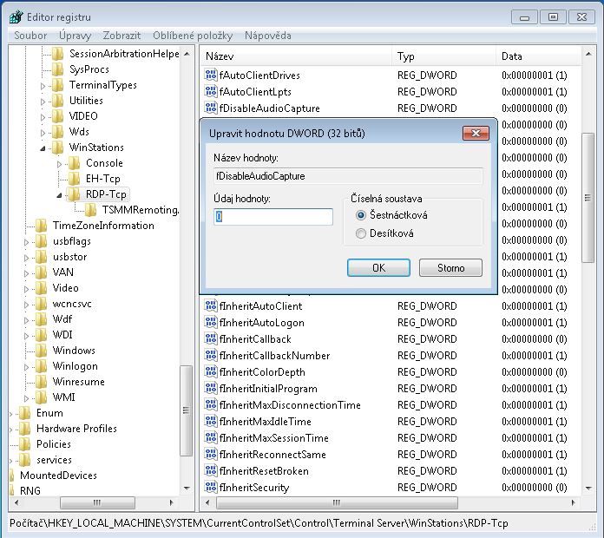Expand the Wds tree node
This screenshot has width=604, height=538.
(x=43, y=134)
